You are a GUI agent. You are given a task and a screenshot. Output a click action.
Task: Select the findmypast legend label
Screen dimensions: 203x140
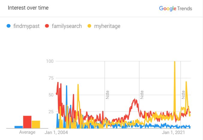coord(26,26)
